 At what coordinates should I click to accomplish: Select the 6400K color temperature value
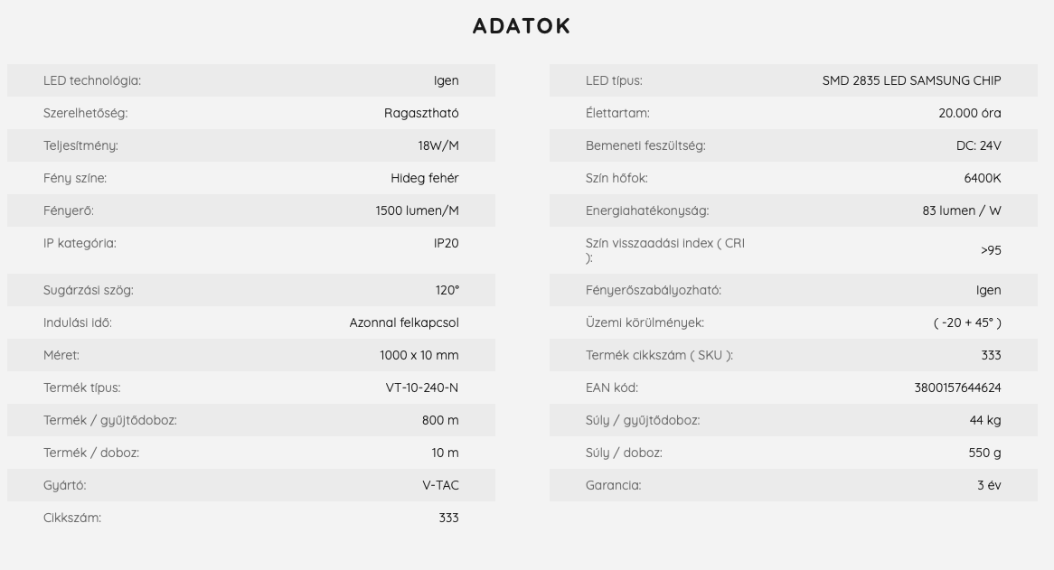pyautogui.click(x=982, y=178)
